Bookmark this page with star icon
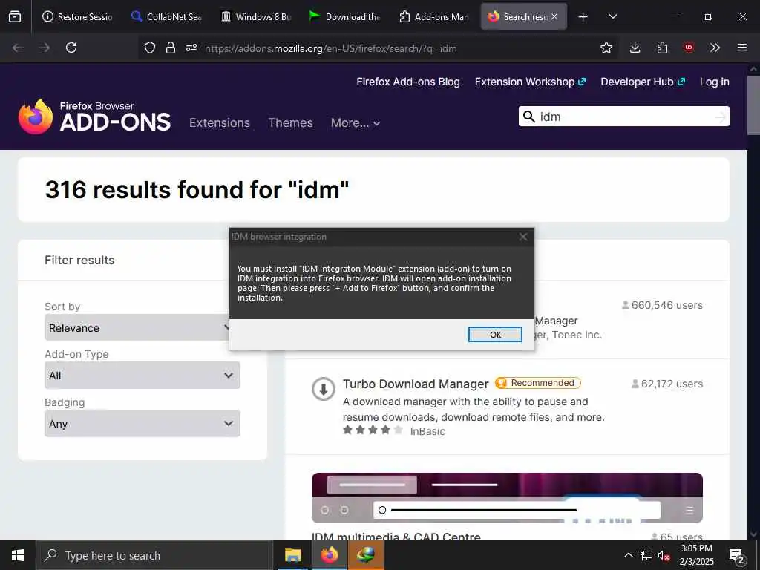Image resolution: width=760 pixels, height=570 pixels. point(606,47)
